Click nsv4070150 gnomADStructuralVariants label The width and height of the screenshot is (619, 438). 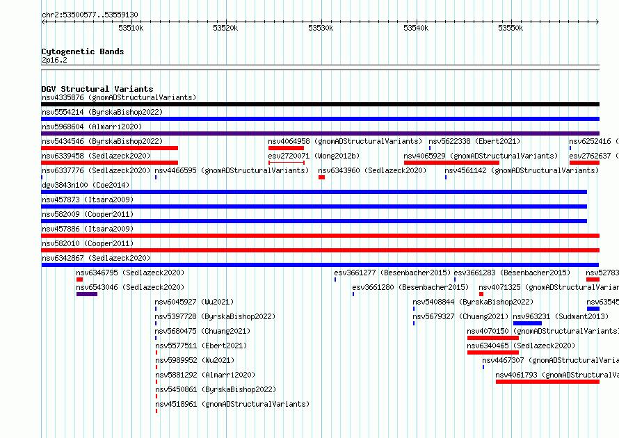542,331
